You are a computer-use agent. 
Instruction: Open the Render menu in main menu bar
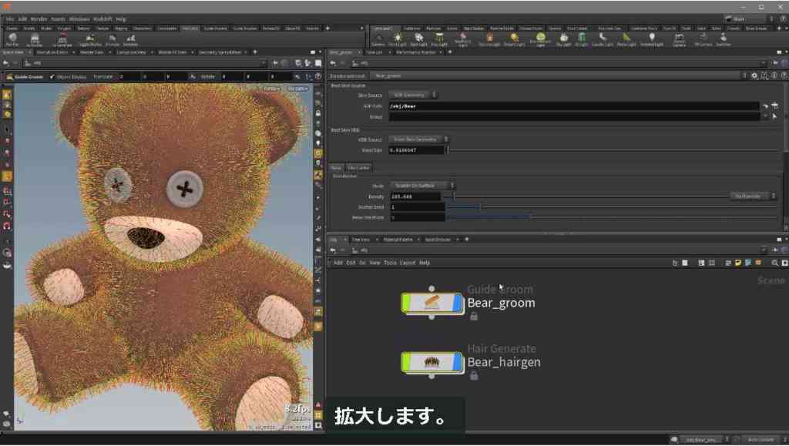[x=39, y=19]
